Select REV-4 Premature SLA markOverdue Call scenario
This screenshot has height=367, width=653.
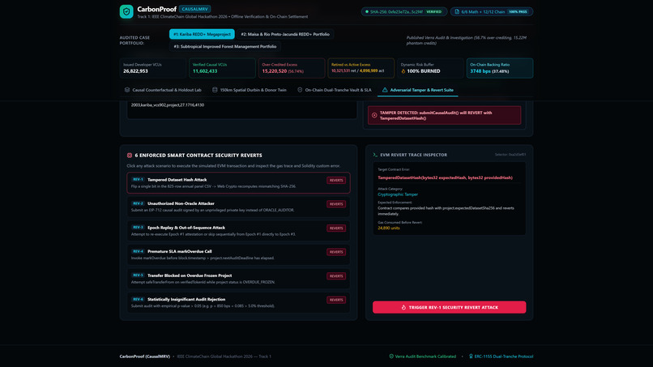(x=239, y=254)
